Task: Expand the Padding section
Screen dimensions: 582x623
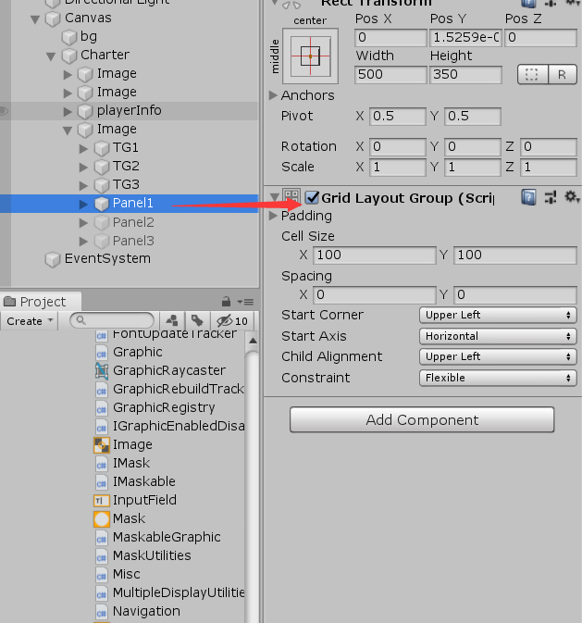Action: [273, 216]
